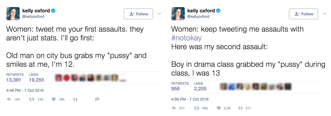Image resolution: width=331 pixels, height=116 pixels.
Task: Expand left tweet's more options chevron
Action: 159,13
